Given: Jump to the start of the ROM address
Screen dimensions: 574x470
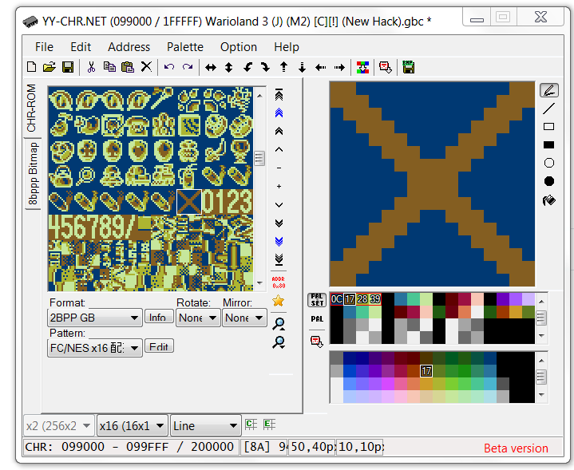Looking at the screenshot, I should (279, 94).
